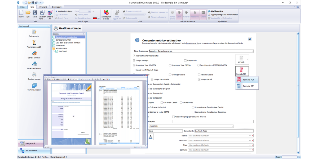Click the red section color swatch
318x159 pixels.
tap(95, 18)
